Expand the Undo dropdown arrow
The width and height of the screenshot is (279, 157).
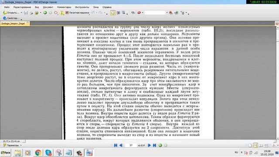(97, 13)
